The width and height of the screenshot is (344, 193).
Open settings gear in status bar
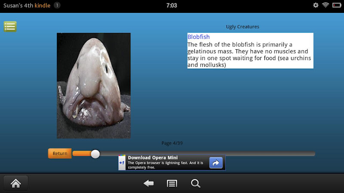[316, 5]
